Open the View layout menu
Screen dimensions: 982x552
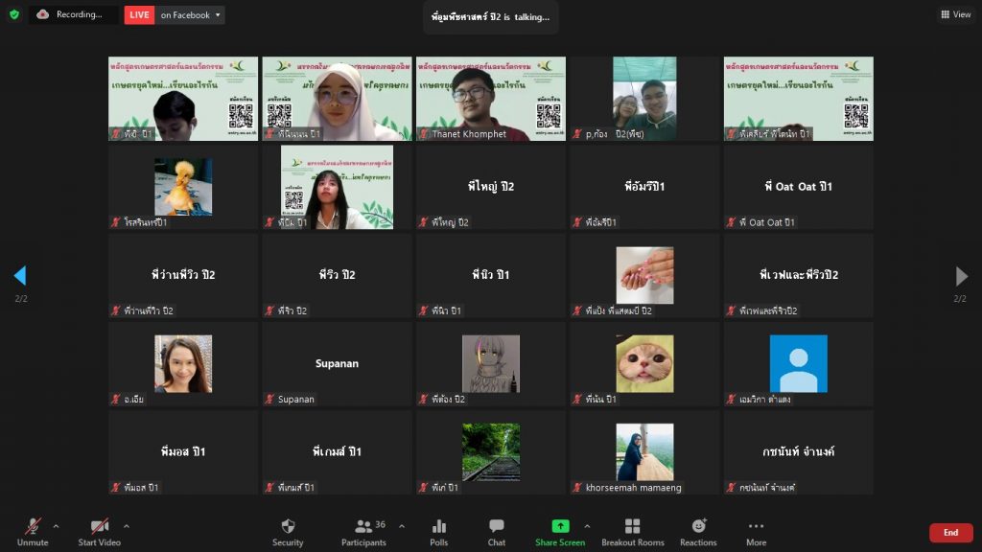956,14
